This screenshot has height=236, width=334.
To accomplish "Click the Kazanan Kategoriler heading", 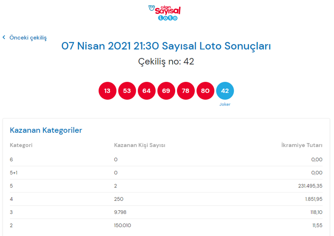I will coord(46,130).
